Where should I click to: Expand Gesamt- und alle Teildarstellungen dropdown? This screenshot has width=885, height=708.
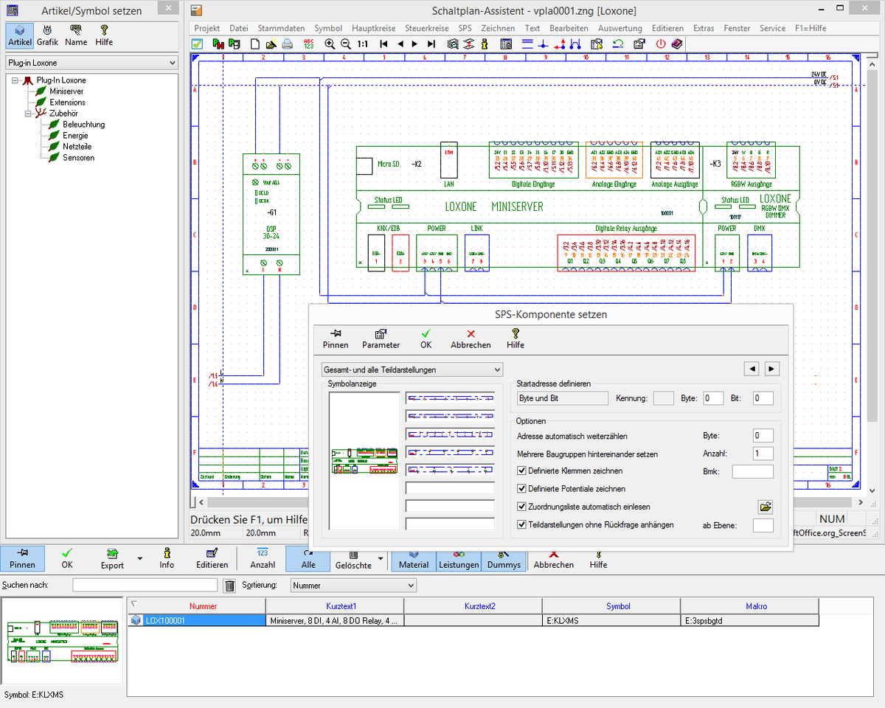pos(412,369)
